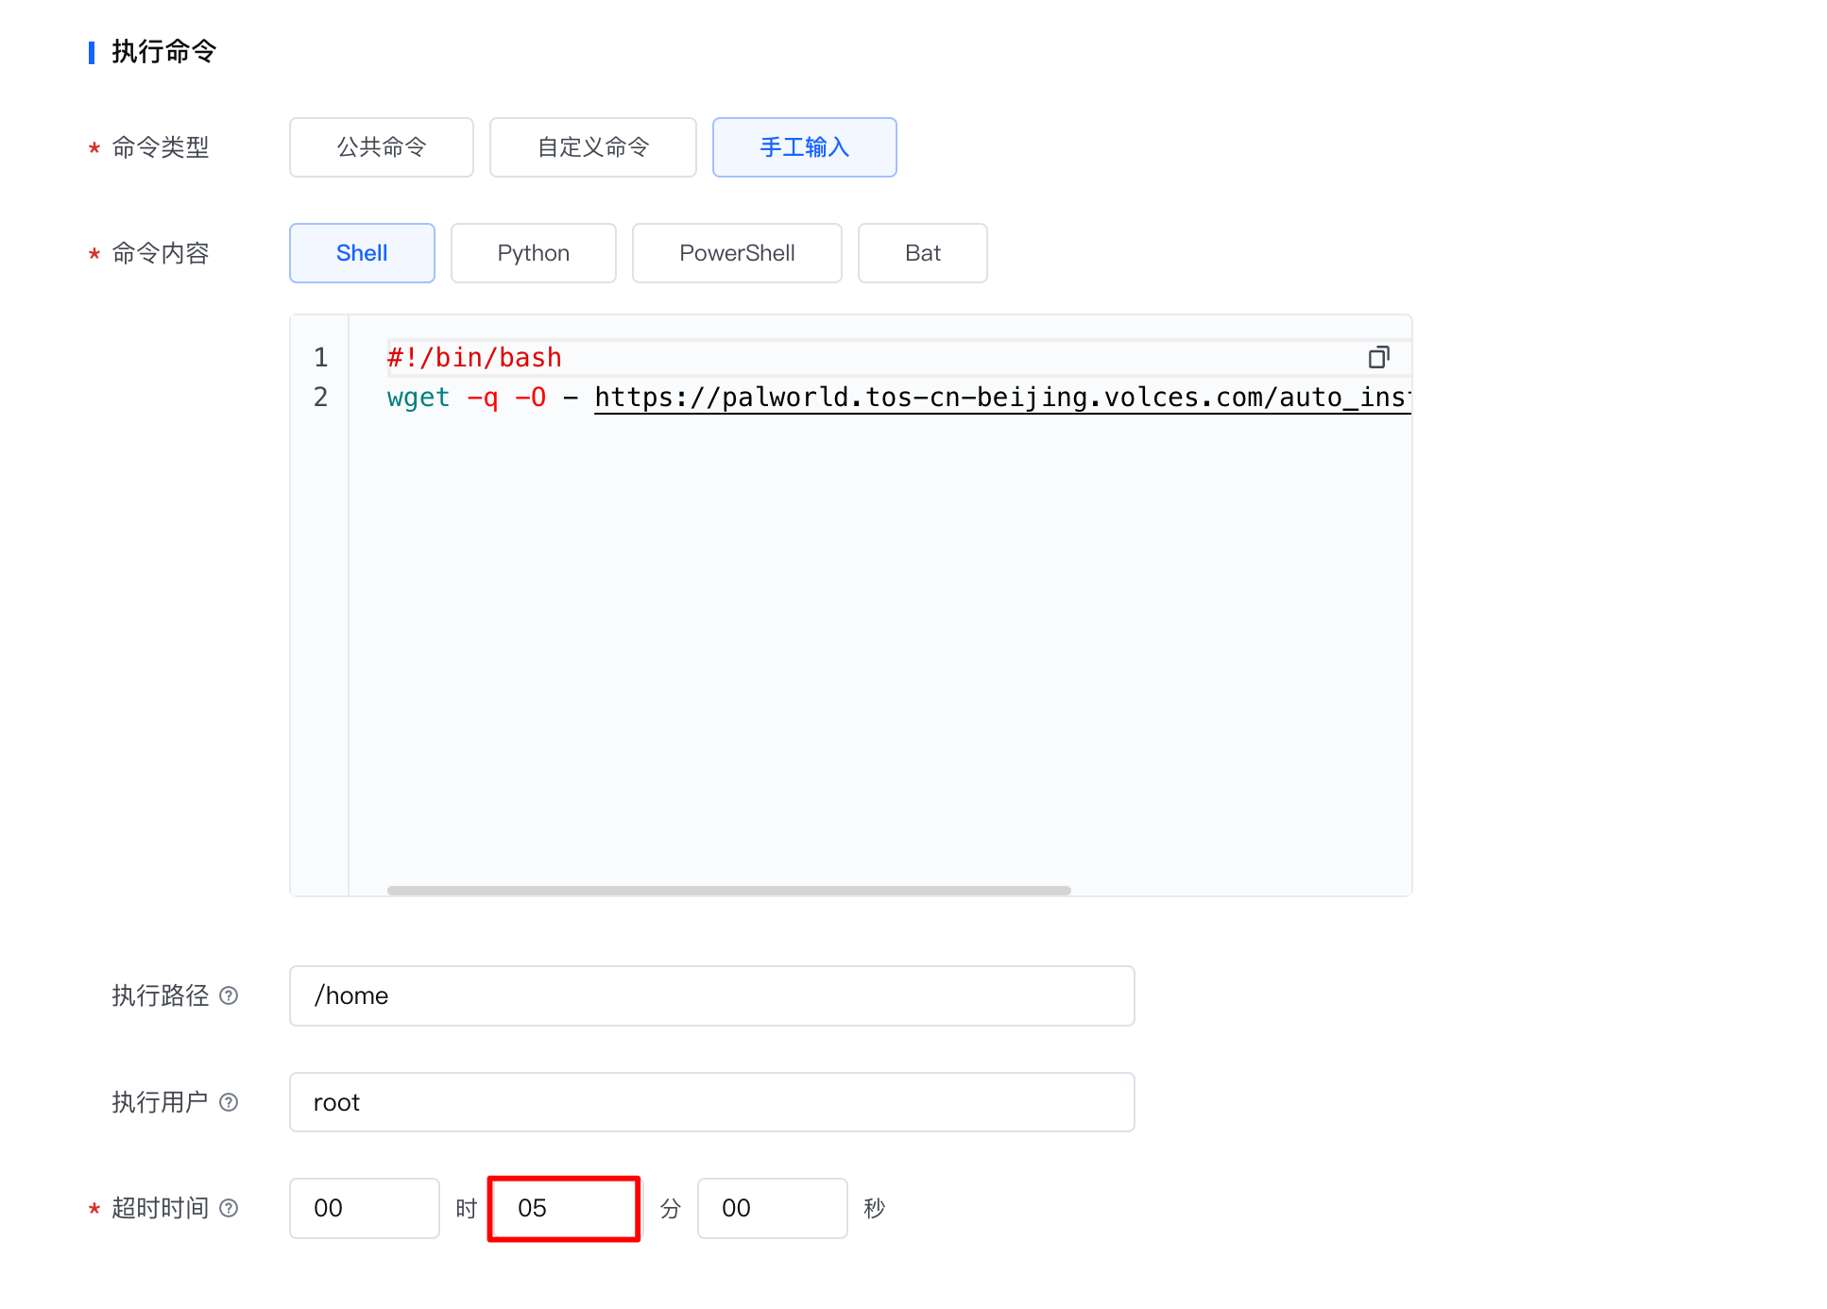Select 手工输入 command type

click(804, 147)
